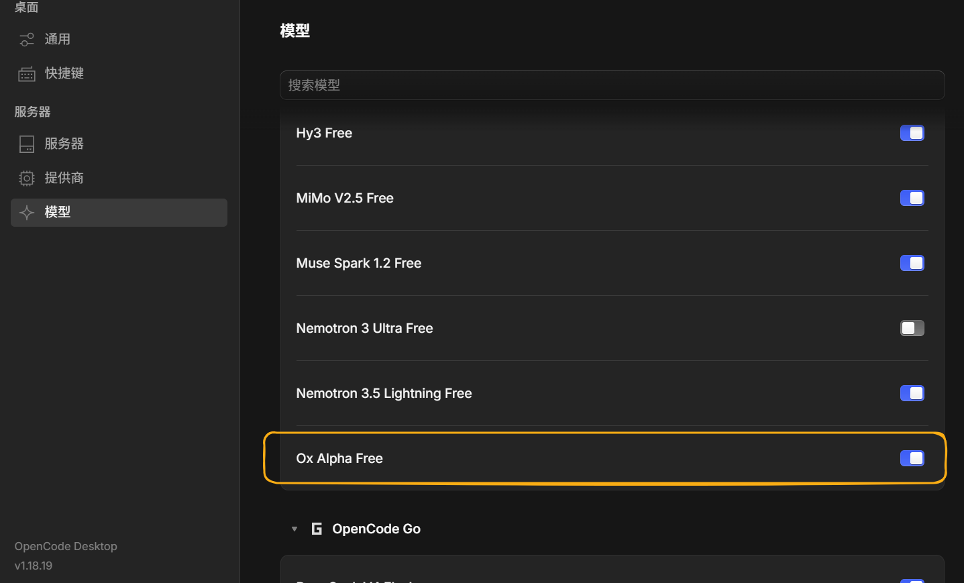964x583 pixels.
Task: Turn off the MiMo V2.5 Free switch
Action: tap(912, 198)
